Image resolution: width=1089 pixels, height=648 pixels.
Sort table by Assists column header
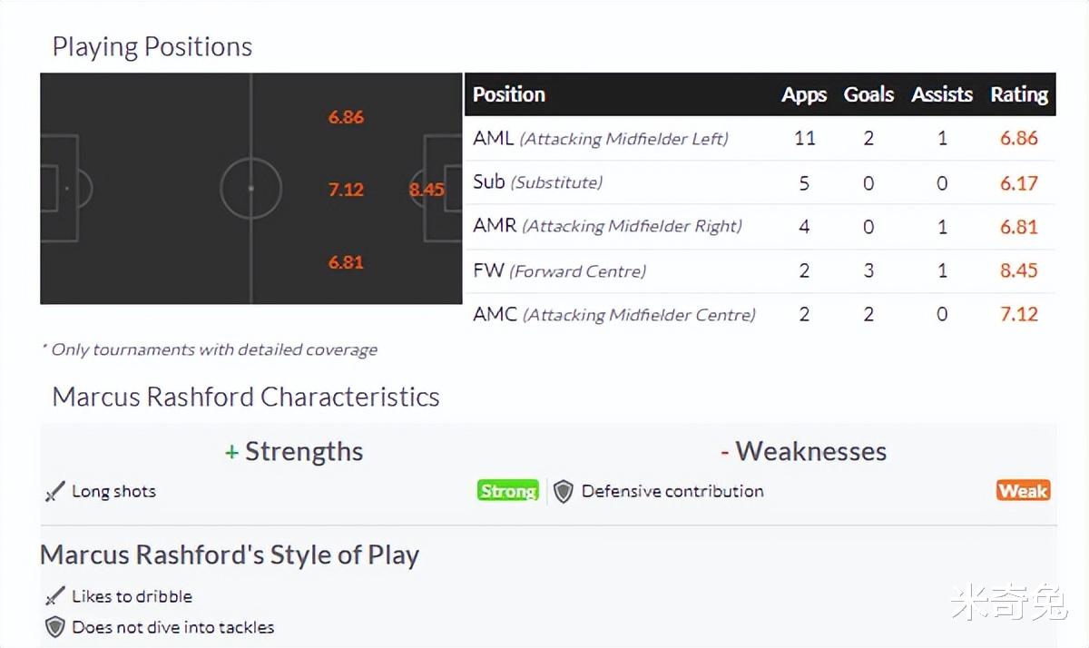pyautogui.click(x=942, y=94)
